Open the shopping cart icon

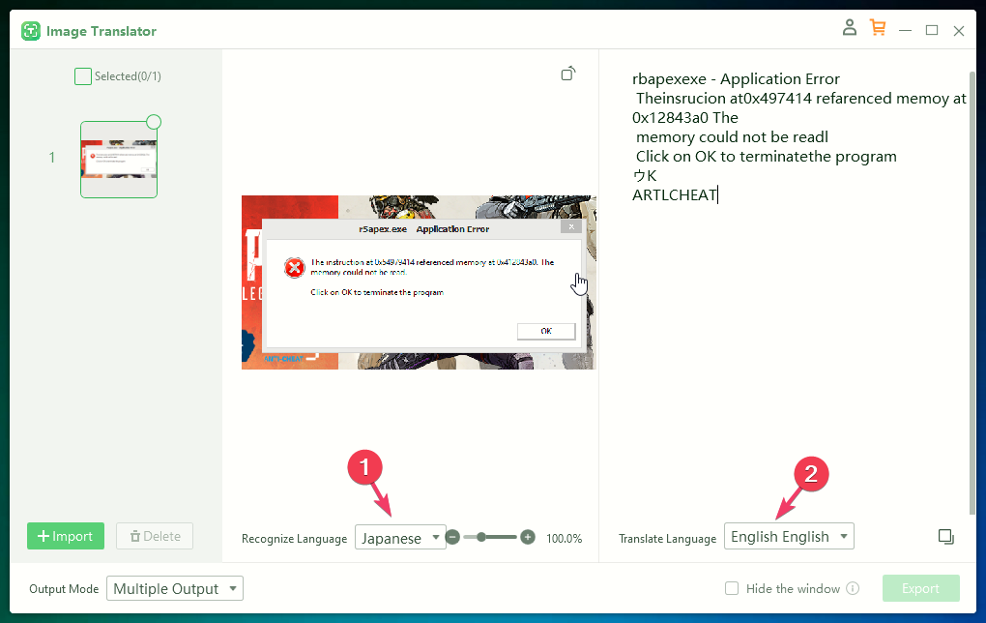878,27
